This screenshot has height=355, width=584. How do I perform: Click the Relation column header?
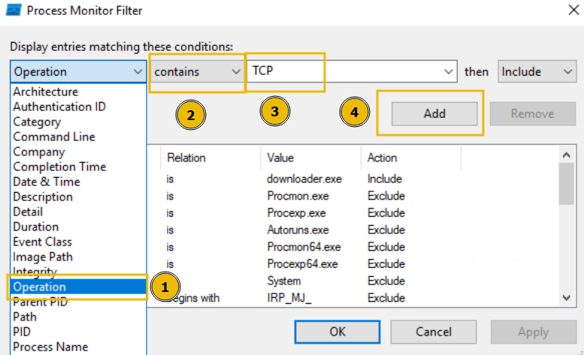(186, 158)
